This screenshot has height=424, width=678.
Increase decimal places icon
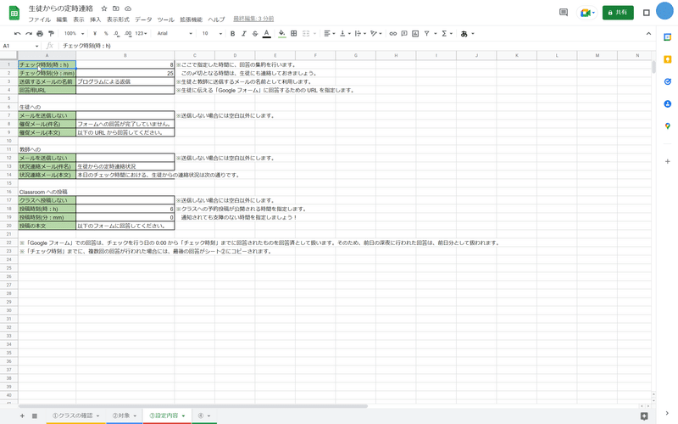point(128,33)
